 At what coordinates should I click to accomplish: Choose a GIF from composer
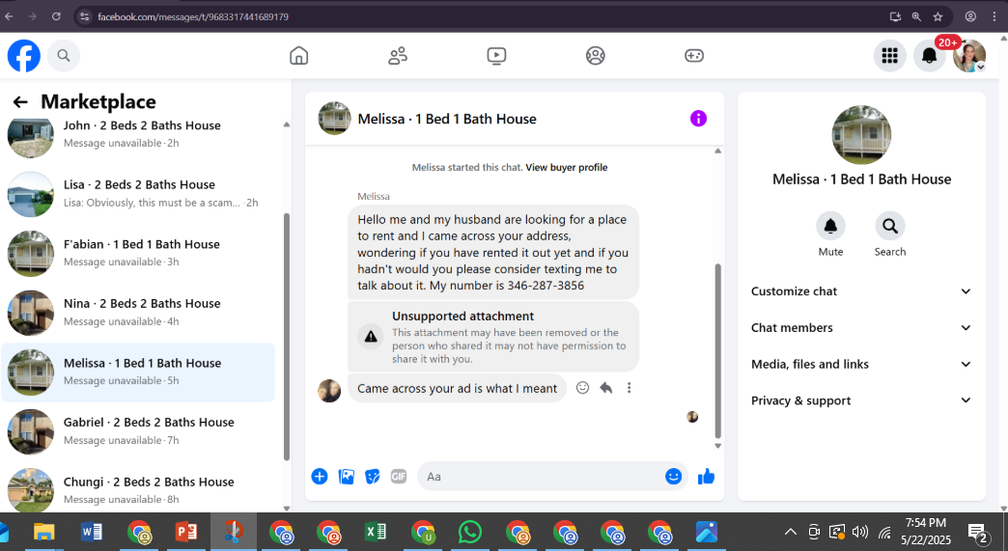tap(399, 477)
